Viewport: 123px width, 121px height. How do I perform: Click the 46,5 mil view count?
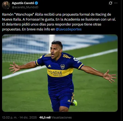click(45, 117)
